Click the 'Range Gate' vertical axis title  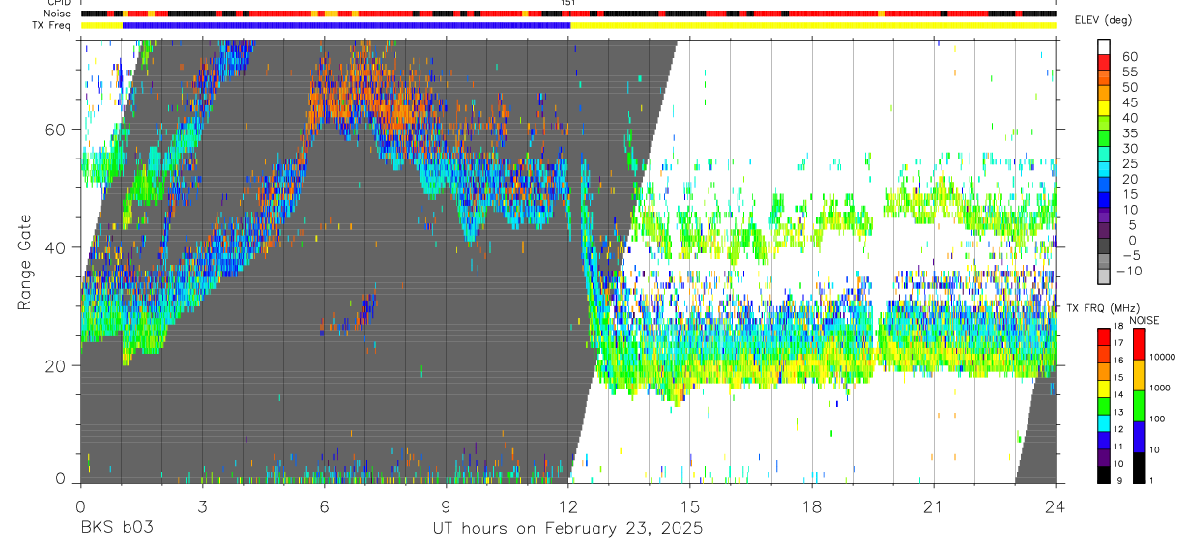pos(23,262)
